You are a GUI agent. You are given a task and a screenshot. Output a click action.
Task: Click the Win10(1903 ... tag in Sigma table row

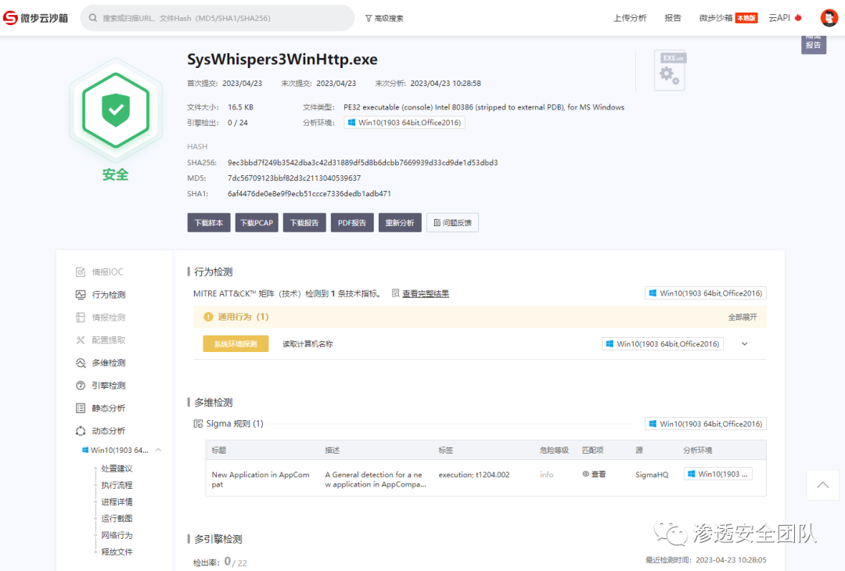(x=717, y=474)
